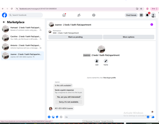The width and height of the screenshot is (159, 124).
Task: Click the Chrome profile icon
Action: (x=147, y=9)
